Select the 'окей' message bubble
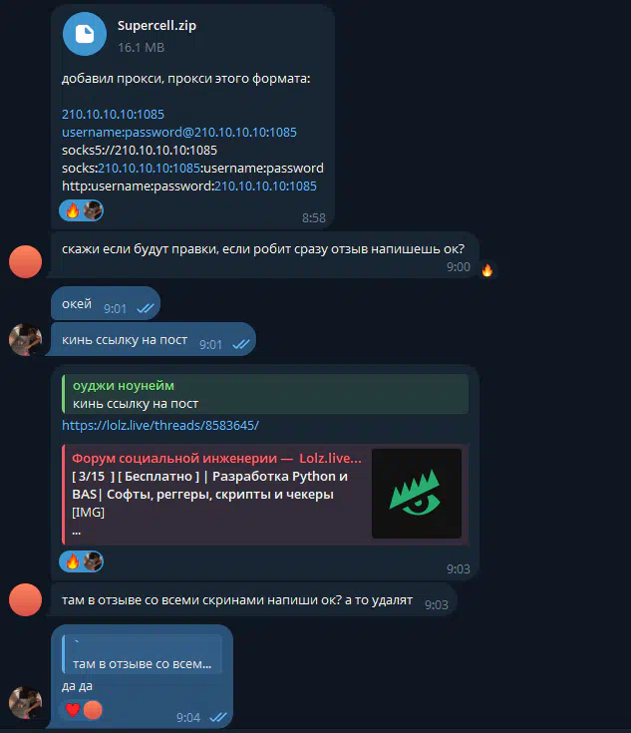This screenshot has height=733, width=631. click(106, 304)
